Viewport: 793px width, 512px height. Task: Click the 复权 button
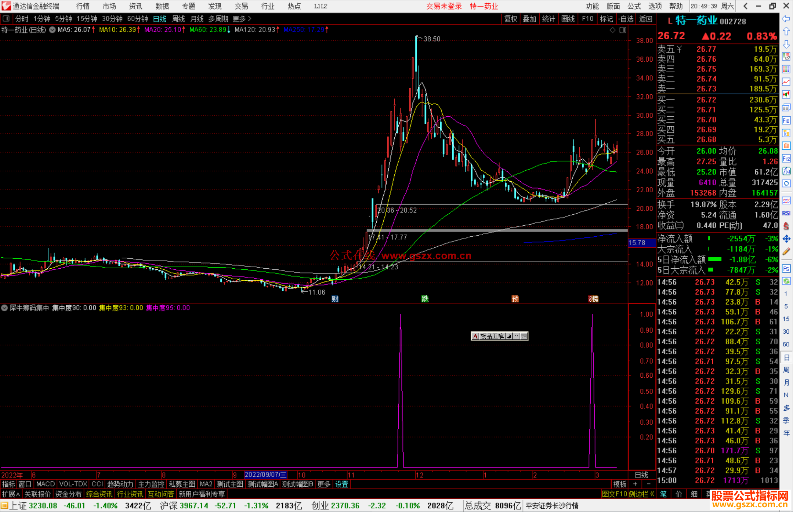pyautogui.click(x=510, y=19)
